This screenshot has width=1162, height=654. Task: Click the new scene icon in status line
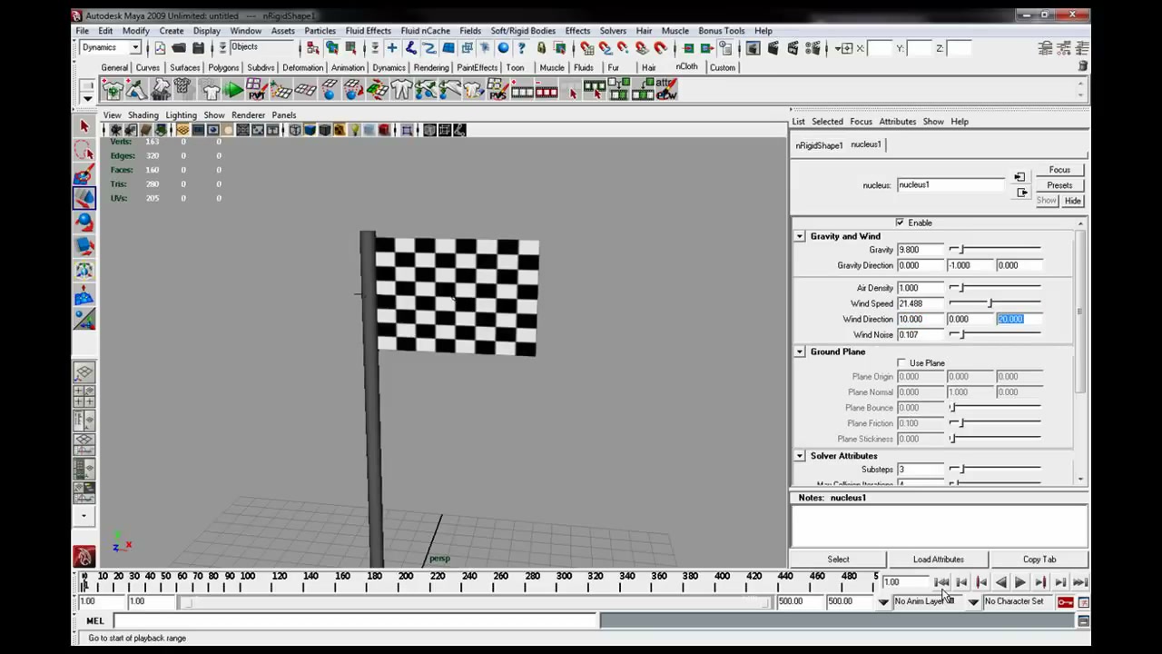click(x=160, y=48)
